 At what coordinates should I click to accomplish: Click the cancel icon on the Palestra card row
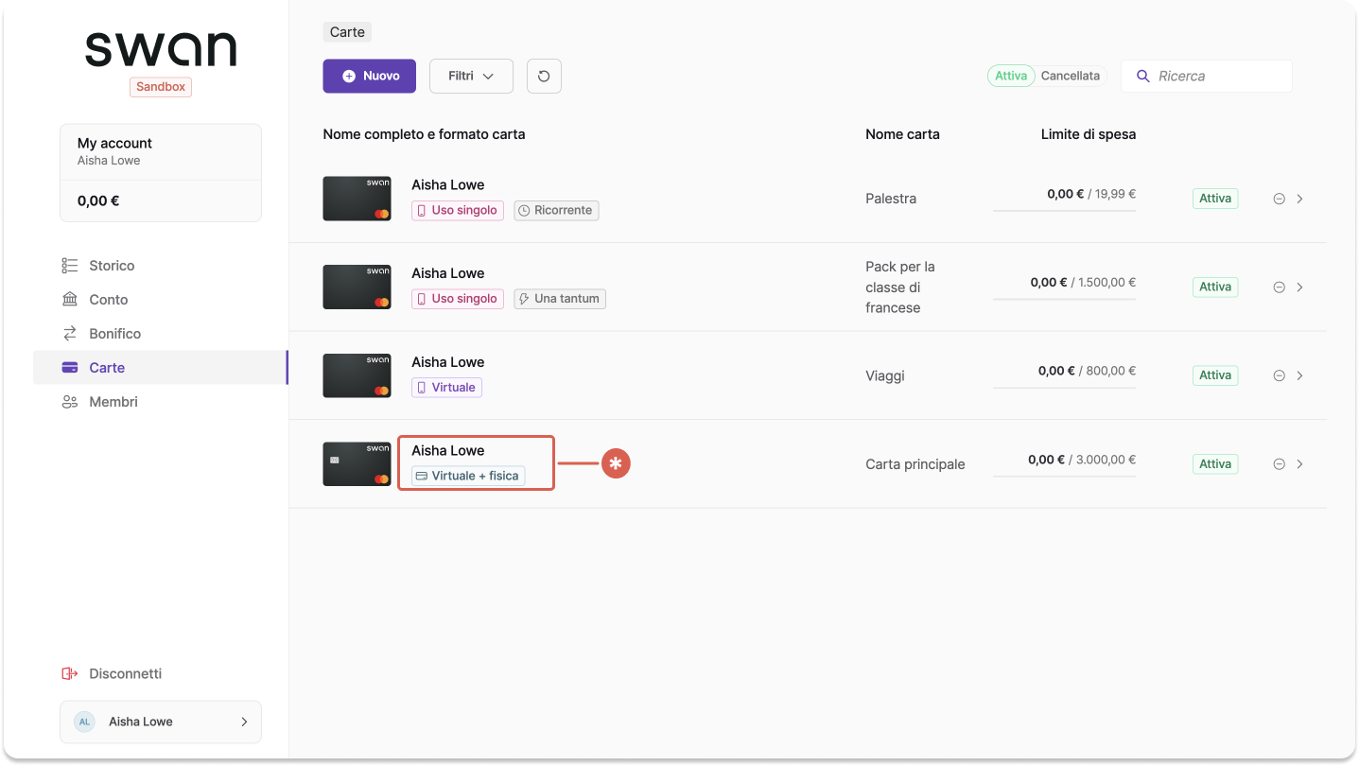tap(1279, 199)
